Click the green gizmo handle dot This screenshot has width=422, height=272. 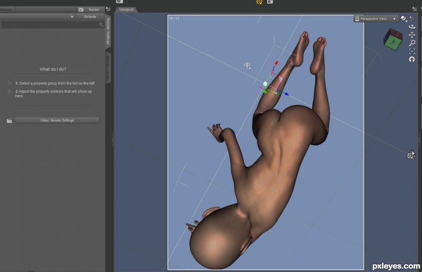point(265,92)
